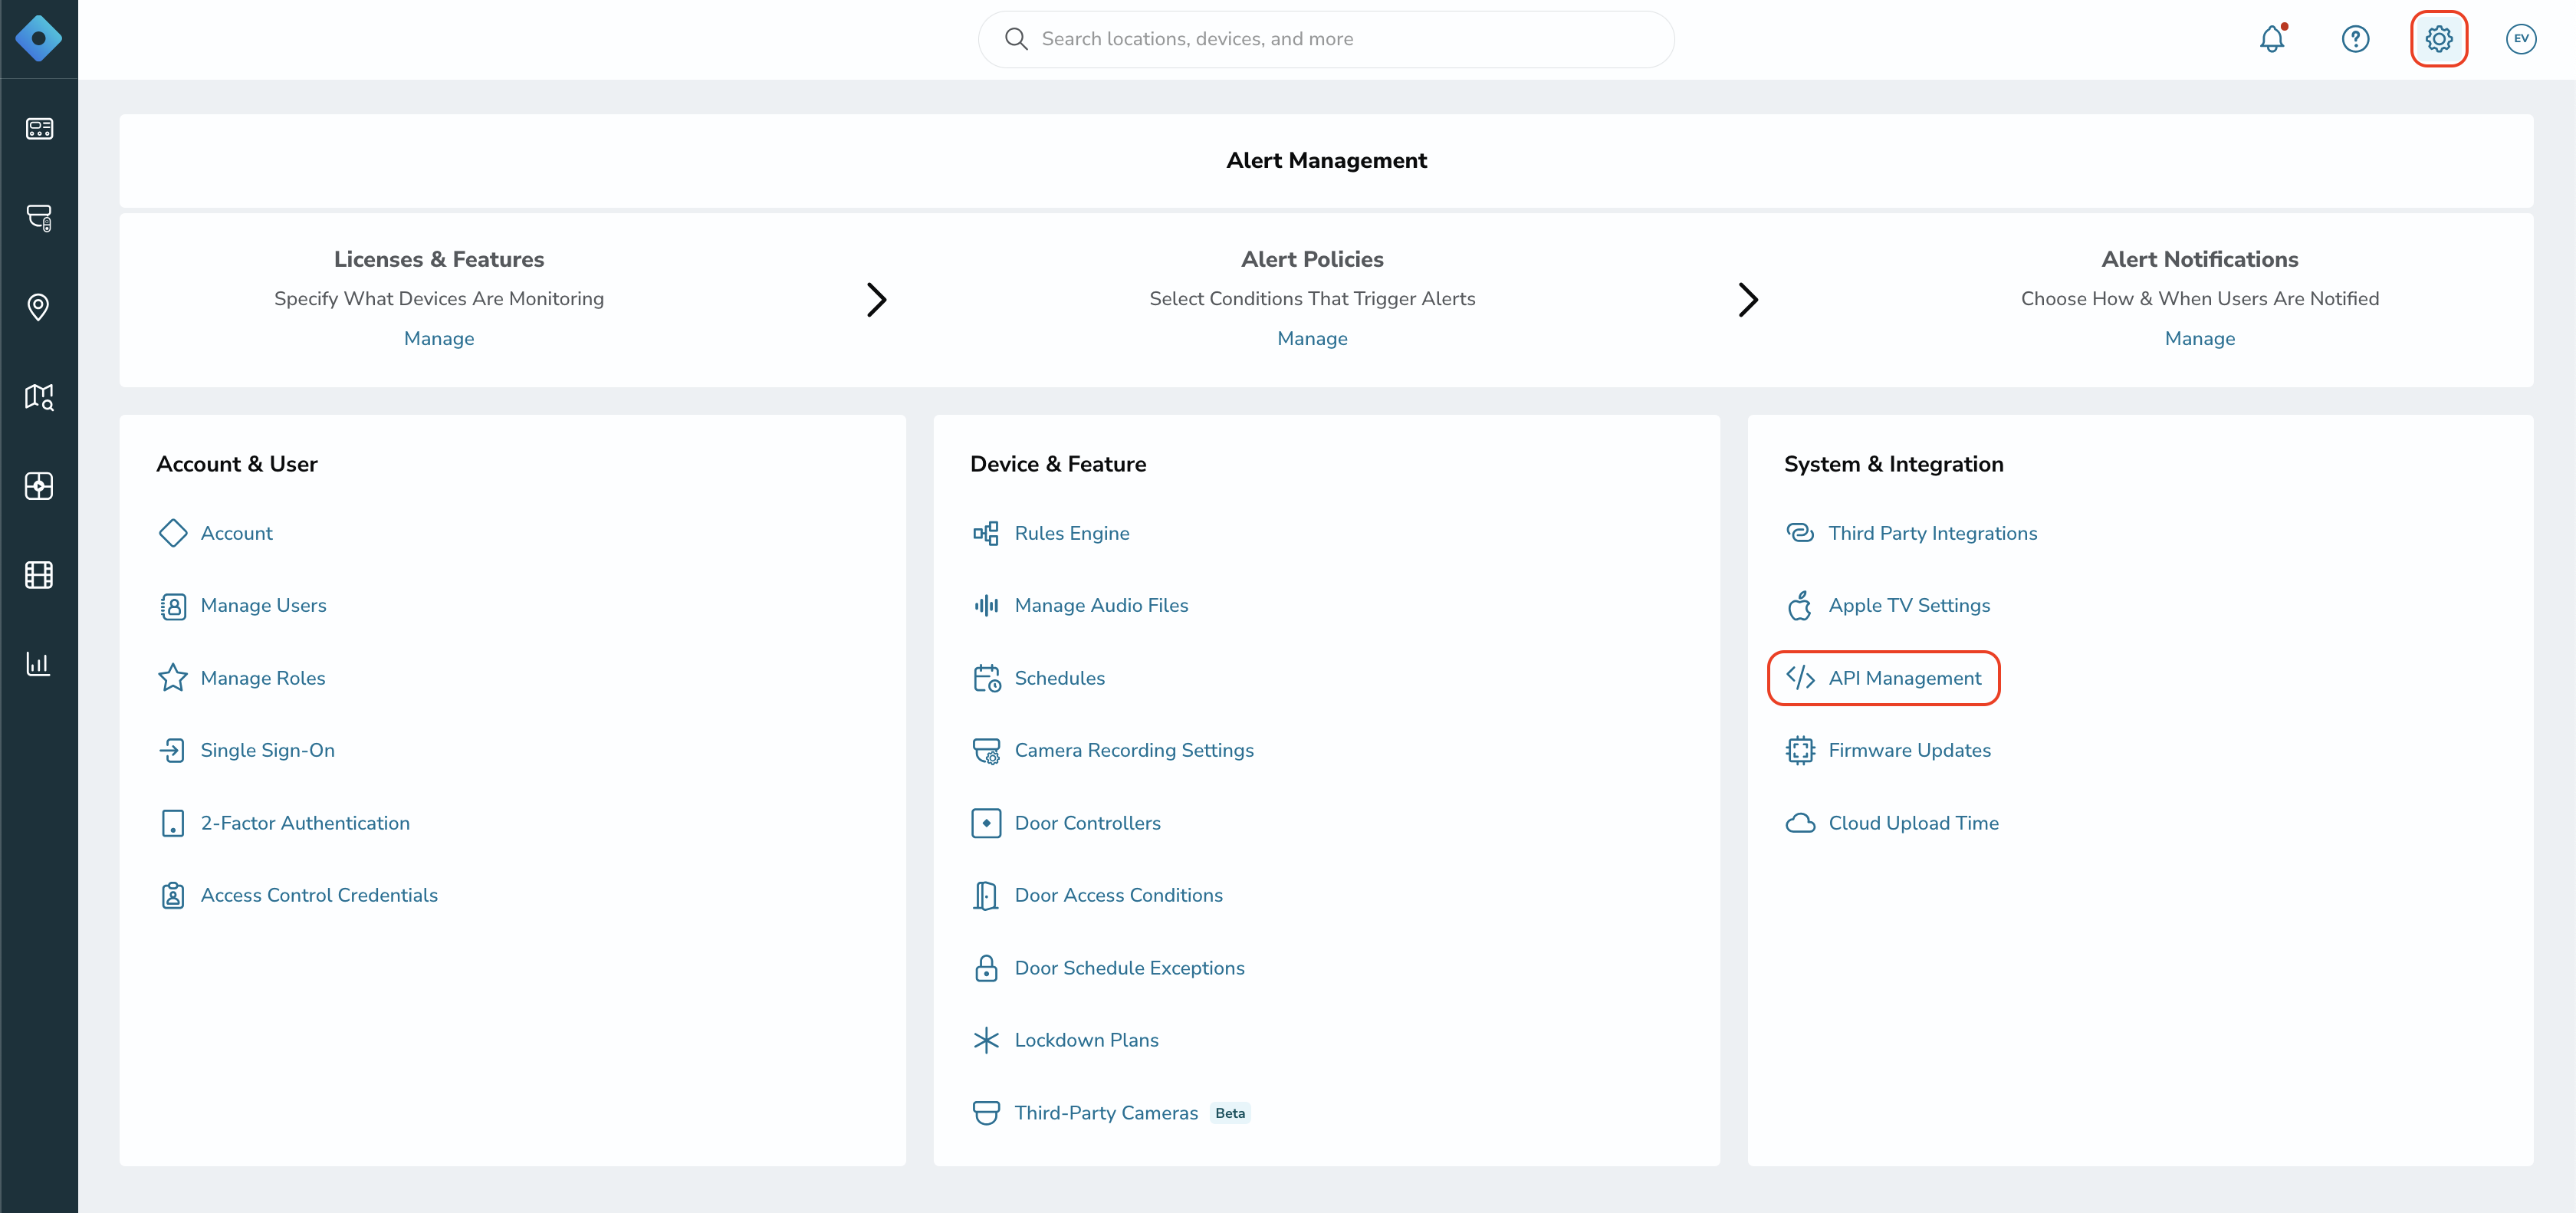Viewport: 2576px width, 1213px height.
Task: Open the 2-Factor Authentication link
Action: [x=305, y=823]
